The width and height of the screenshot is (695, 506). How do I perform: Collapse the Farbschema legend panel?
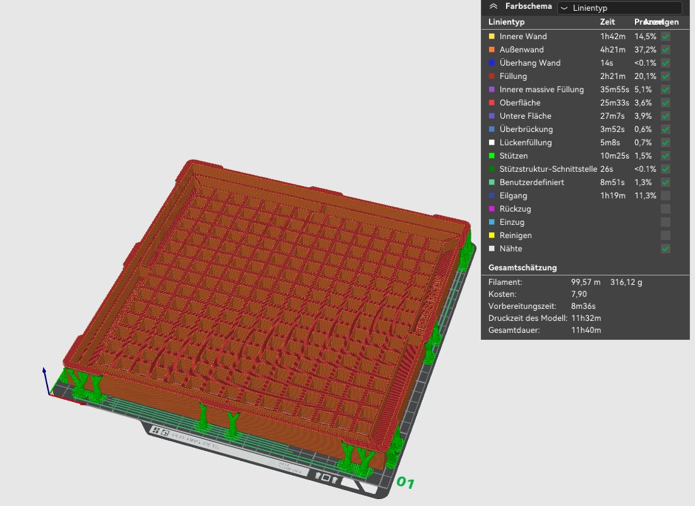tap(493, 7)
